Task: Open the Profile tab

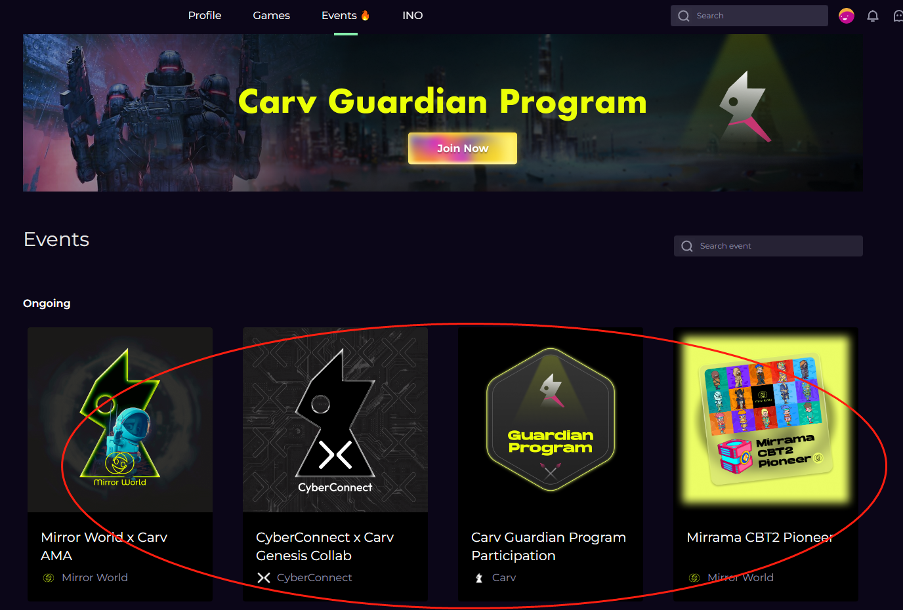Action: pyautogui.click(x=205, y=15)
